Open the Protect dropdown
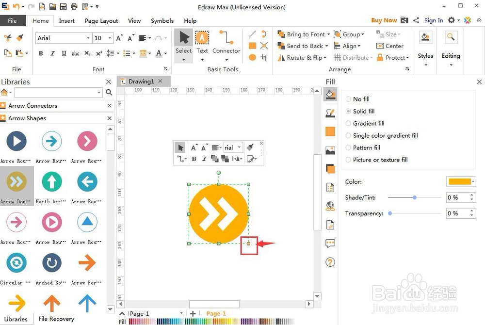 click(392, 58)
